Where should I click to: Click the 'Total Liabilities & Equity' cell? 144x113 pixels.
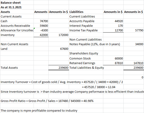(87, 68)
